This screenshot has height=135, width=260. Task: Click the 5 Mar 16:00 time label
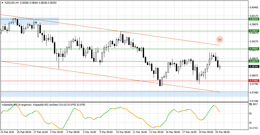coord(90,132)
